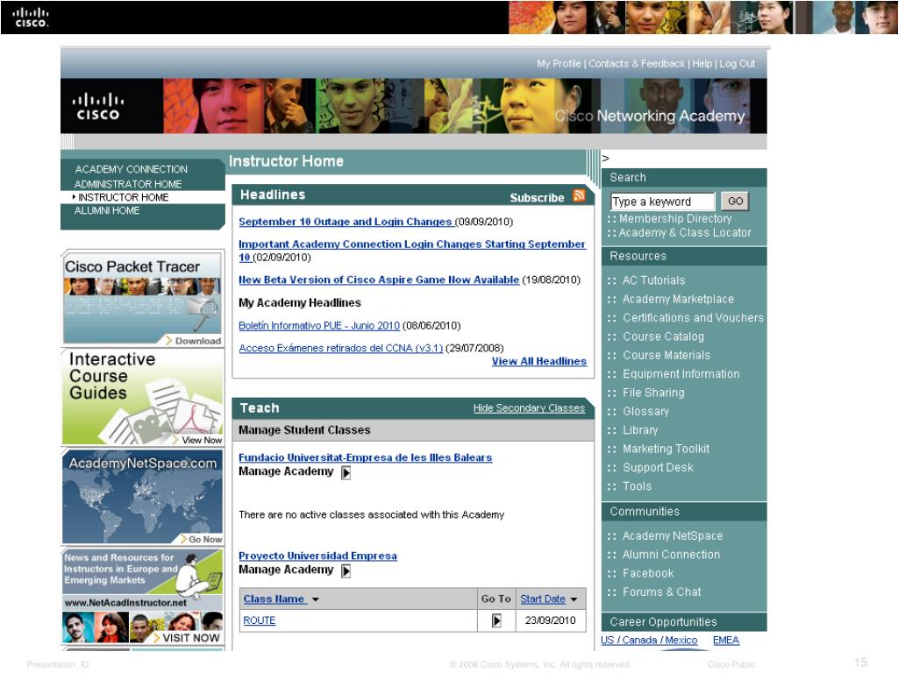Screen dimensions: 898x673
Task: Open Course Catalog resource
Action: click(x=663, y=336)
